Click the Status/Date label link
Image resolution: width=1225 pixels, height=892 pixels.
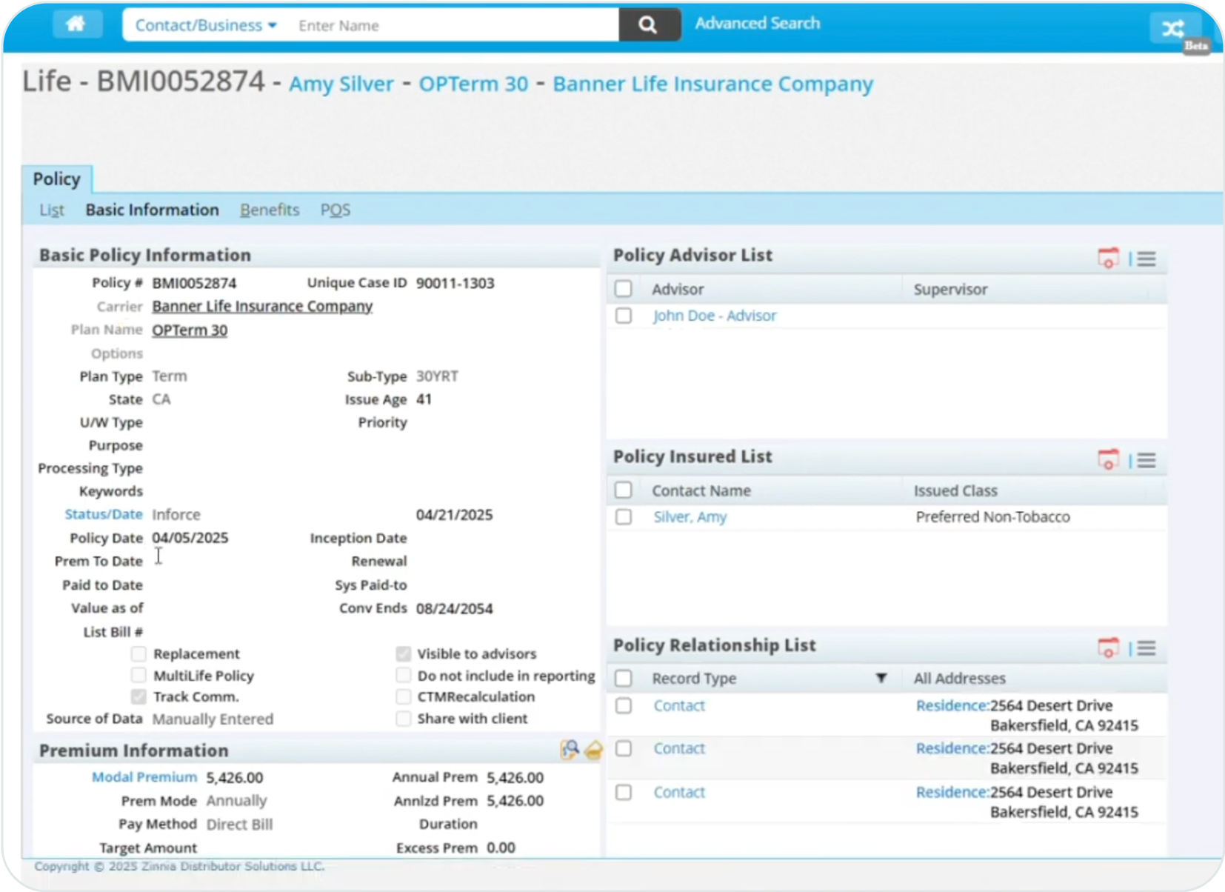(x=104, y=514)
